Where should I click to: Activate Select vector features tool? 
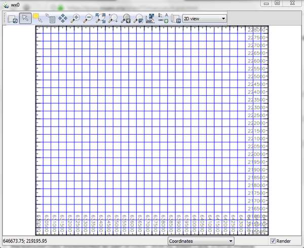coord(37,19)
